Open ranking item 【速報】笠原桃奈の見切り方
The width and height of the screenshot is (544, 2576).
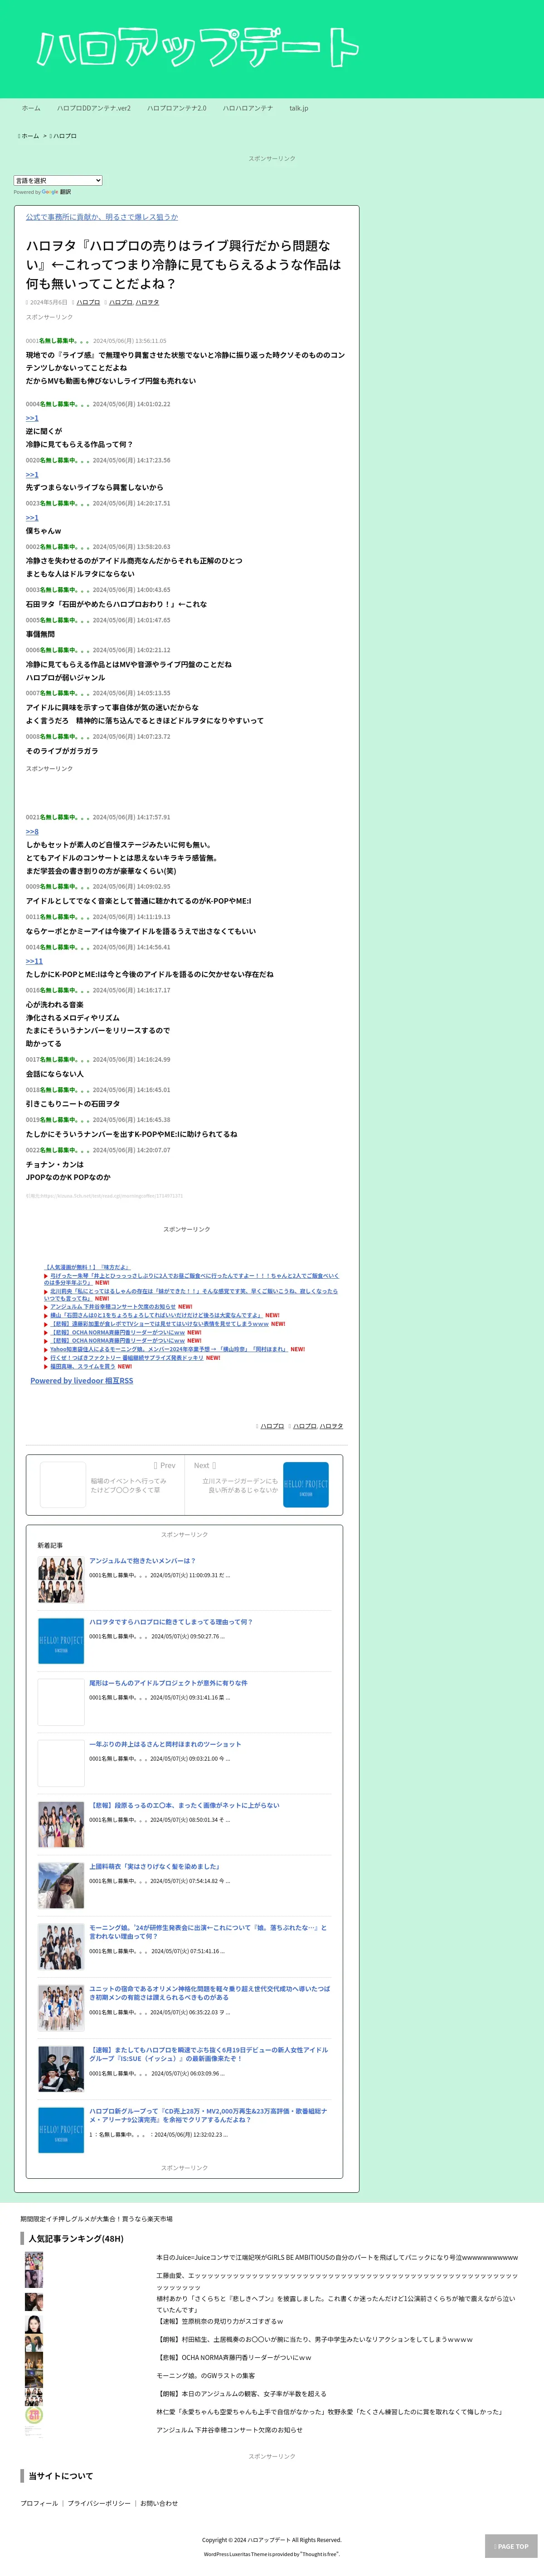(220, 2322)
